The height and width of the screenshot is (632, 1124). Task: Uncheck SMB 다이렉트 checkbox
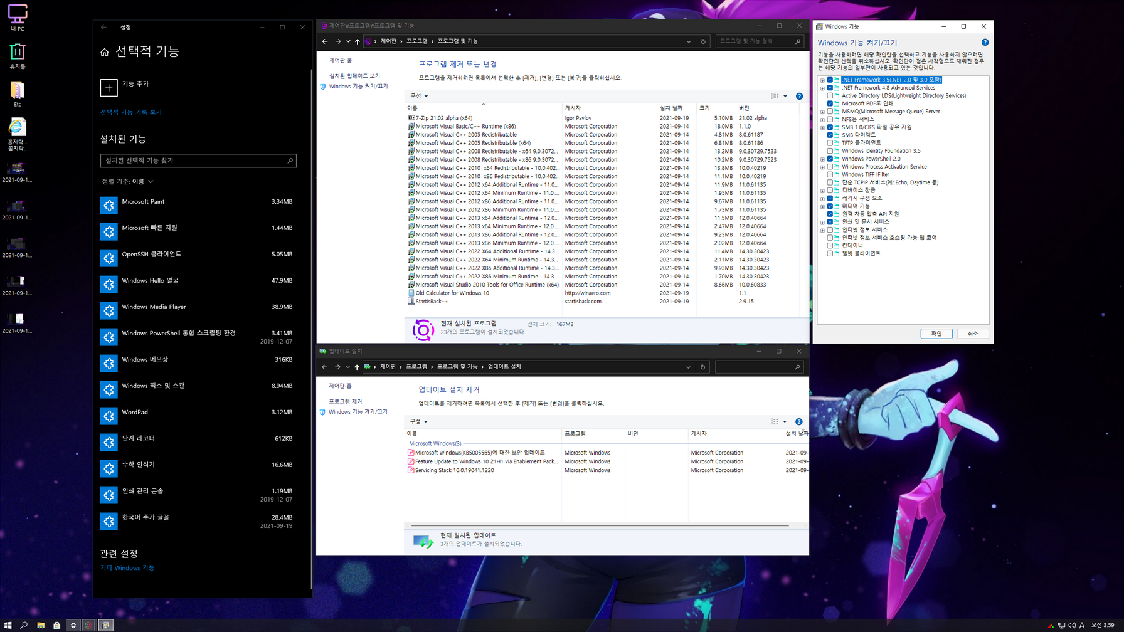[830, 135]
